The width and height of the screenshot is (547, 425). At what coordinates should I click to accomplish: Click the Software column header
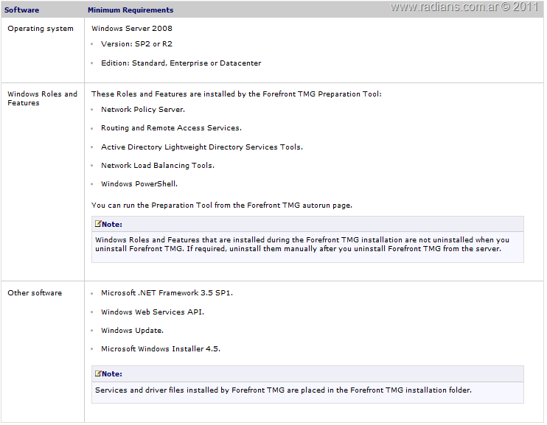click(21, 10)
